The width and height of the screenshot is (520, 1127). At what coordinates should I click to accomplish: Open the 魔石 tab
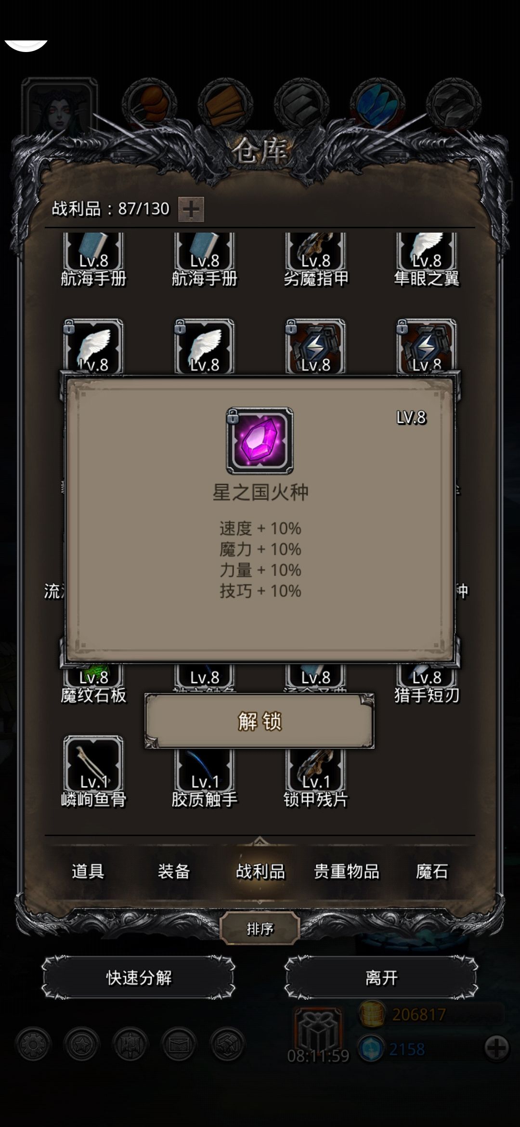point(432,871)
